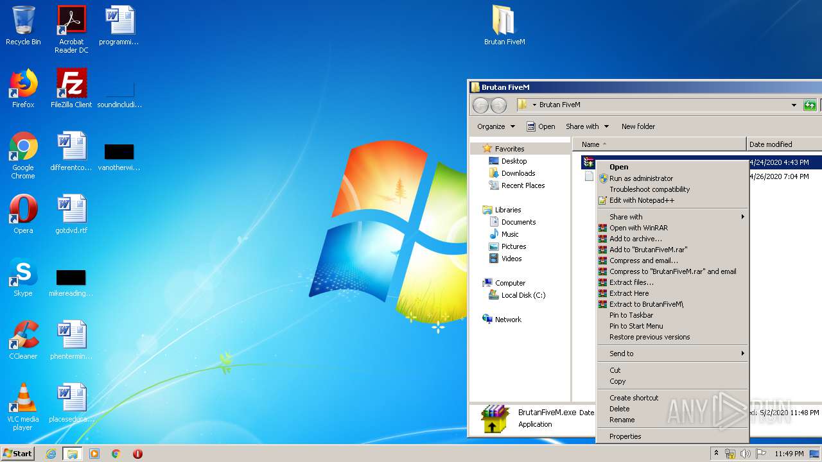Open the Organize dropdown menu

pyautogui.click(x=496, y=126)
